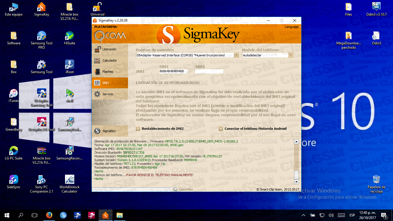Click the SigmaKey taskbar button
This screenshot has height=221, width=393.
pos(105,215)
